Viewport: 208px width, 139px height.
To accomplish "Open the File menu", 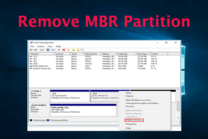I will pyautogui.click(x=32, y=46).
